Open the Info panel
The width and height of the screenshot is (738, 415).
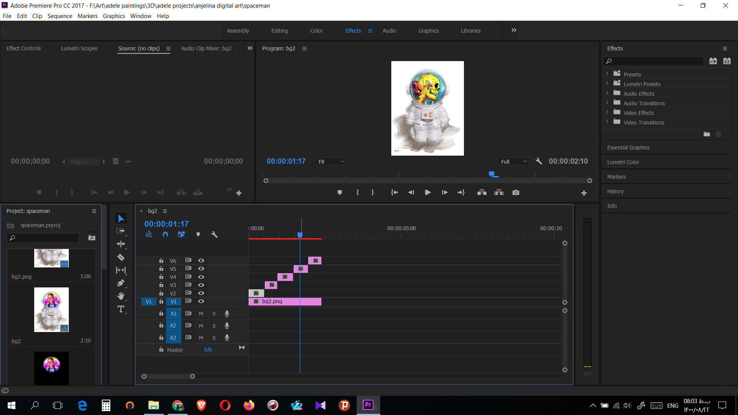(x=612, y=206)
